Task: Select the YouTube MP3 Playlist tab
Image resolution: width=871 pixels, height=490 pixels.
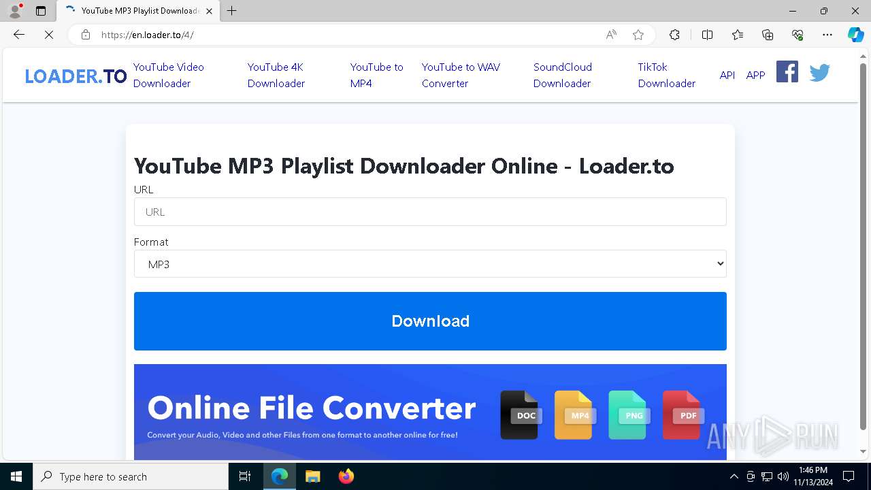Action: pyautogui.click(x=139, y=11)
